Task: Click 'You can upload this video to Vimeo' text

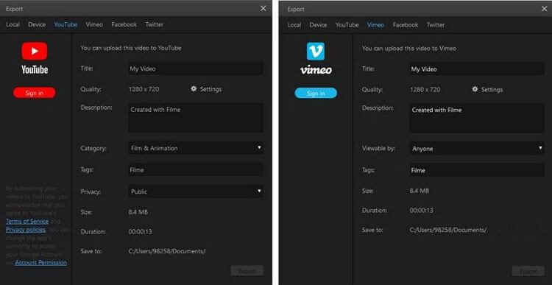Action: 409,49
